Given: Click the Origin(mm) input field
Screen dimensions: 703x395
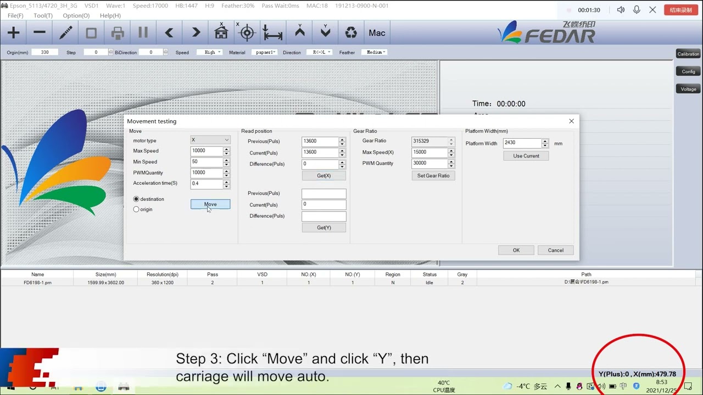Looking at the screenshot, I should (45, 52).
